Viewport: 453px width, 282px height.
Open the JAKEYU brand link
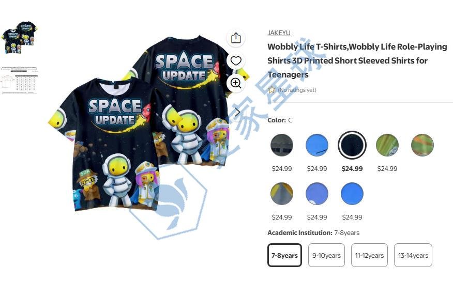(279, 33)
